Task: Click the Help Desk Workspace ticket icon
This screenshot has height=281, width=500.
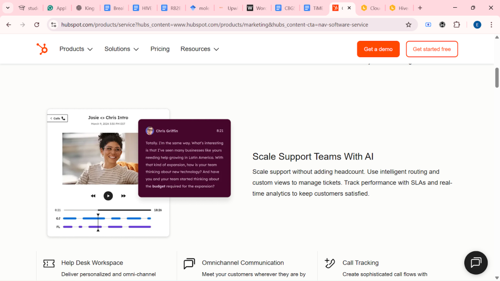Action: pyautogui.click(x=49, y=263)
